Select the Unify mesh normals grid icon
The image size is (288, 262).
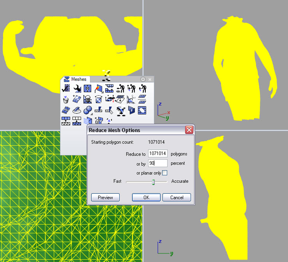pyautogui.click(x=110, y=88)
